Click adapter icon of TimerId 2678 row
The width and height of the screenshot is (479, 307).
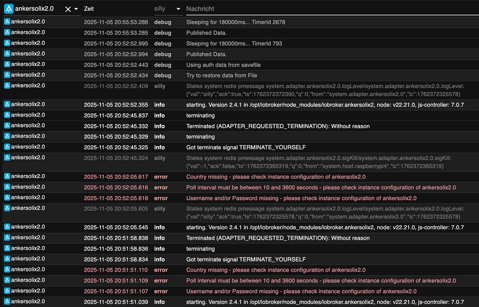pos(7,22)
